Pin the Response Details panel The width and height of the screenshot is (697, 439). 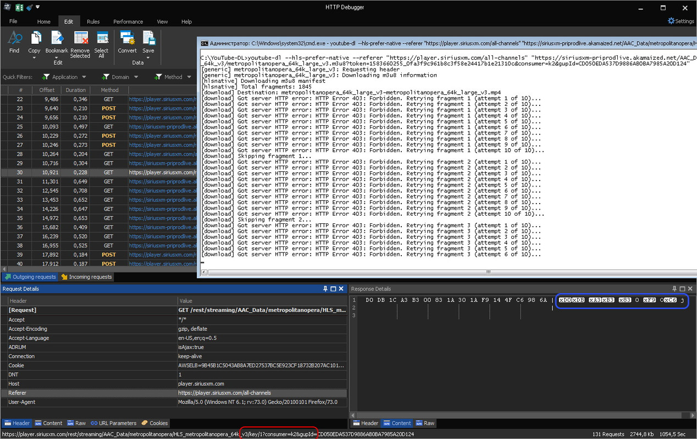click(x=674, y=289)
